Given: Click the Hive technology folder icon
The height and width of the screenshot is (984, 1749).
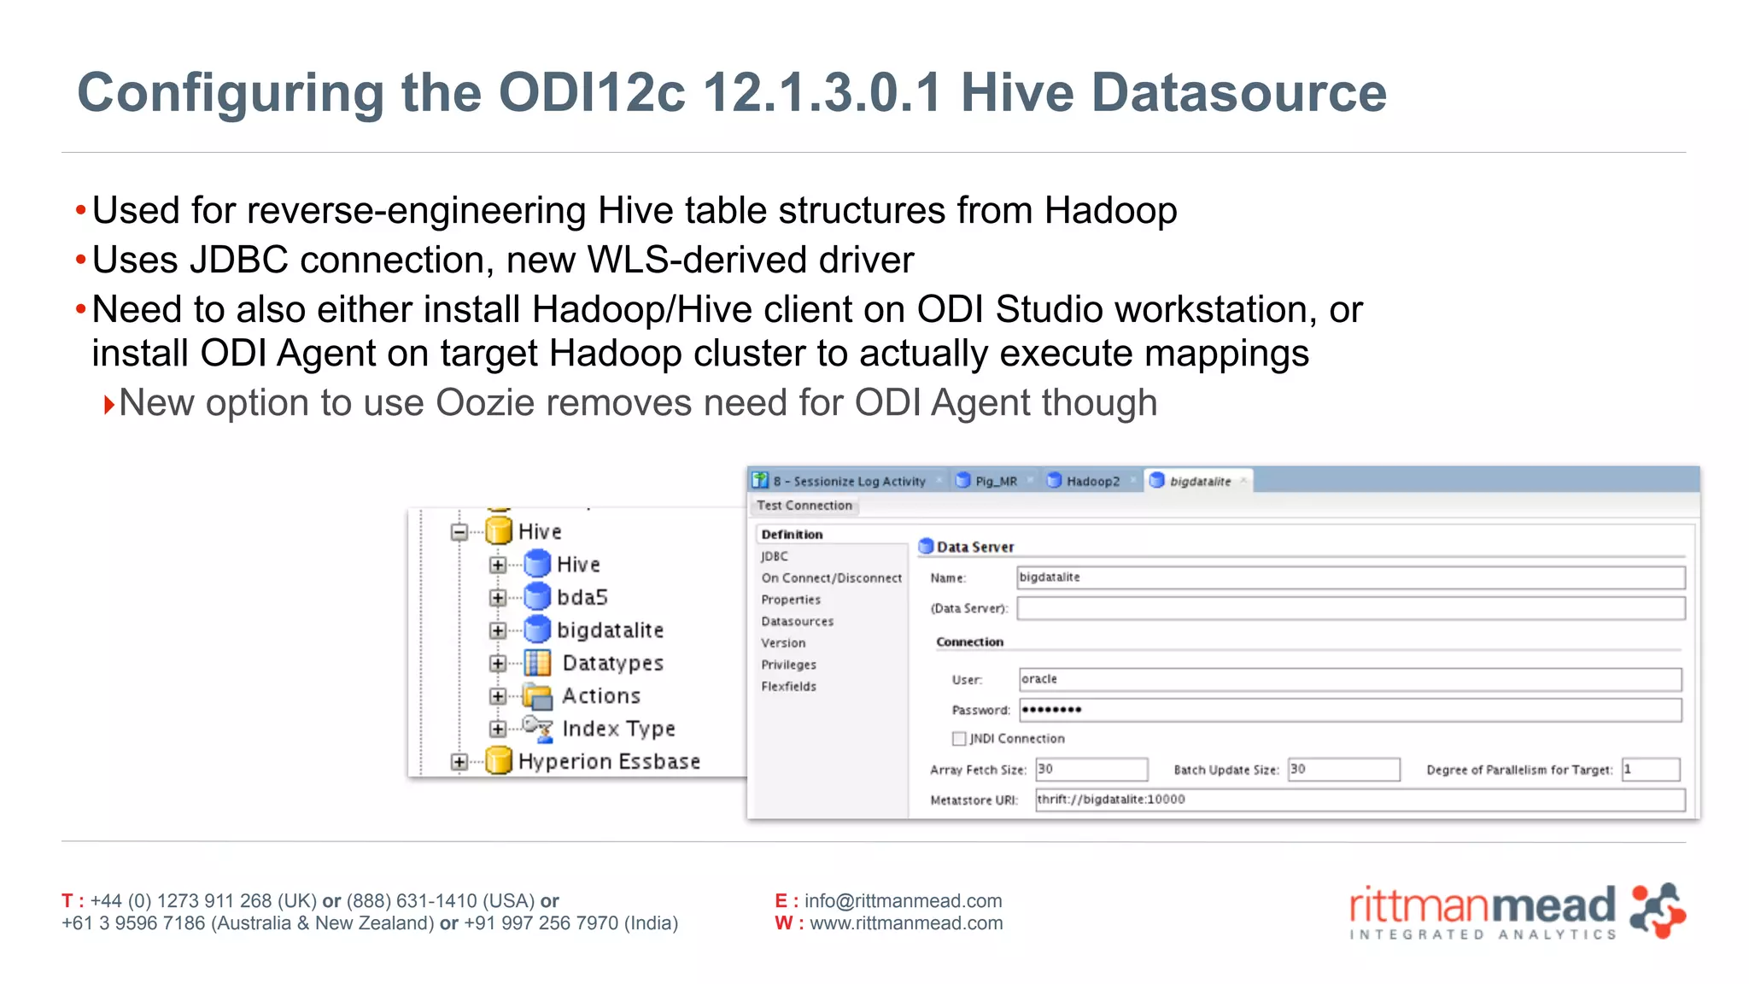Looking at the screenshot, I should [x=499, y=531].
